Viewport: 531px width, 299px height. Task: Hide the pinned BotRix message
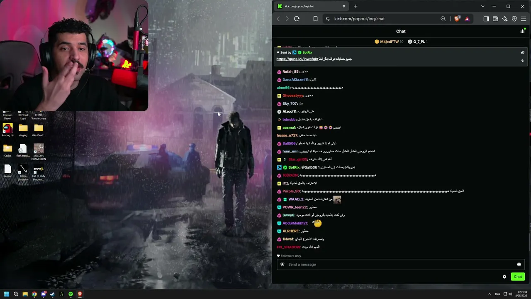523,53
